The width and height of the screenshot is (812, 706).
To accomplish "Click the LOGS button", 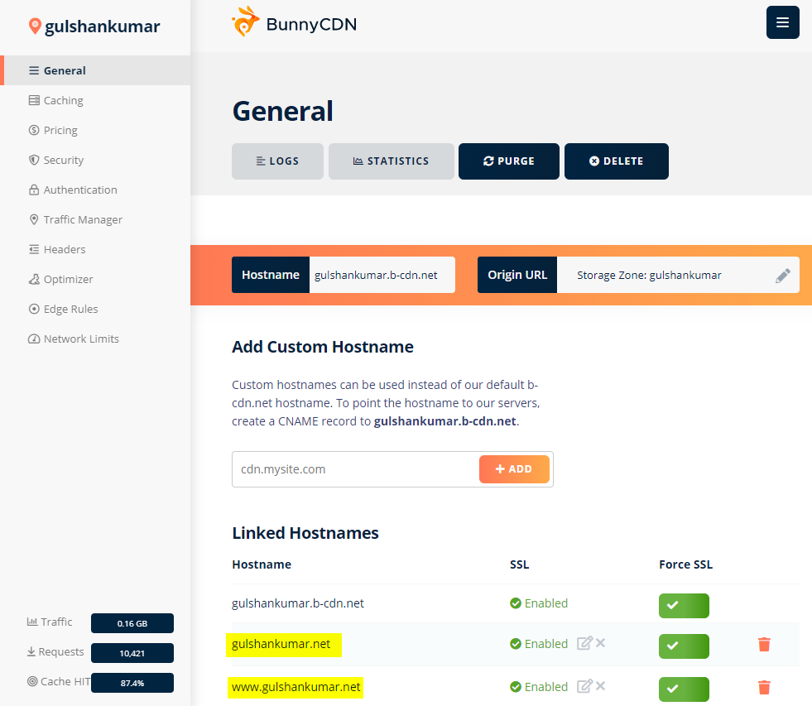I will point(277,161).
